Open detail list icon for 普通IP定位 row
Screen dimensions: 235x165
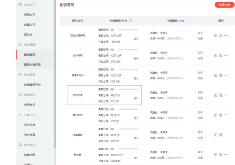coord(221,75)
